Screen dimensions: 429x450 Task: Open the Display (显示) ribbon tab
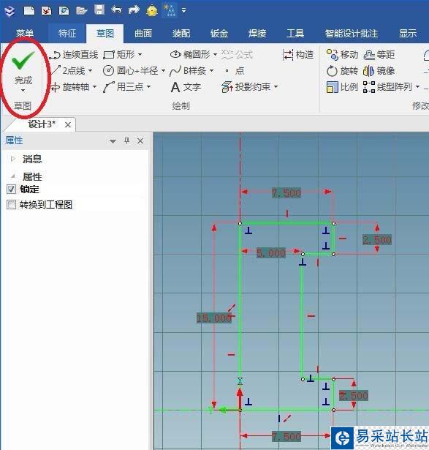pyautogui.click(x=408, y=33)
